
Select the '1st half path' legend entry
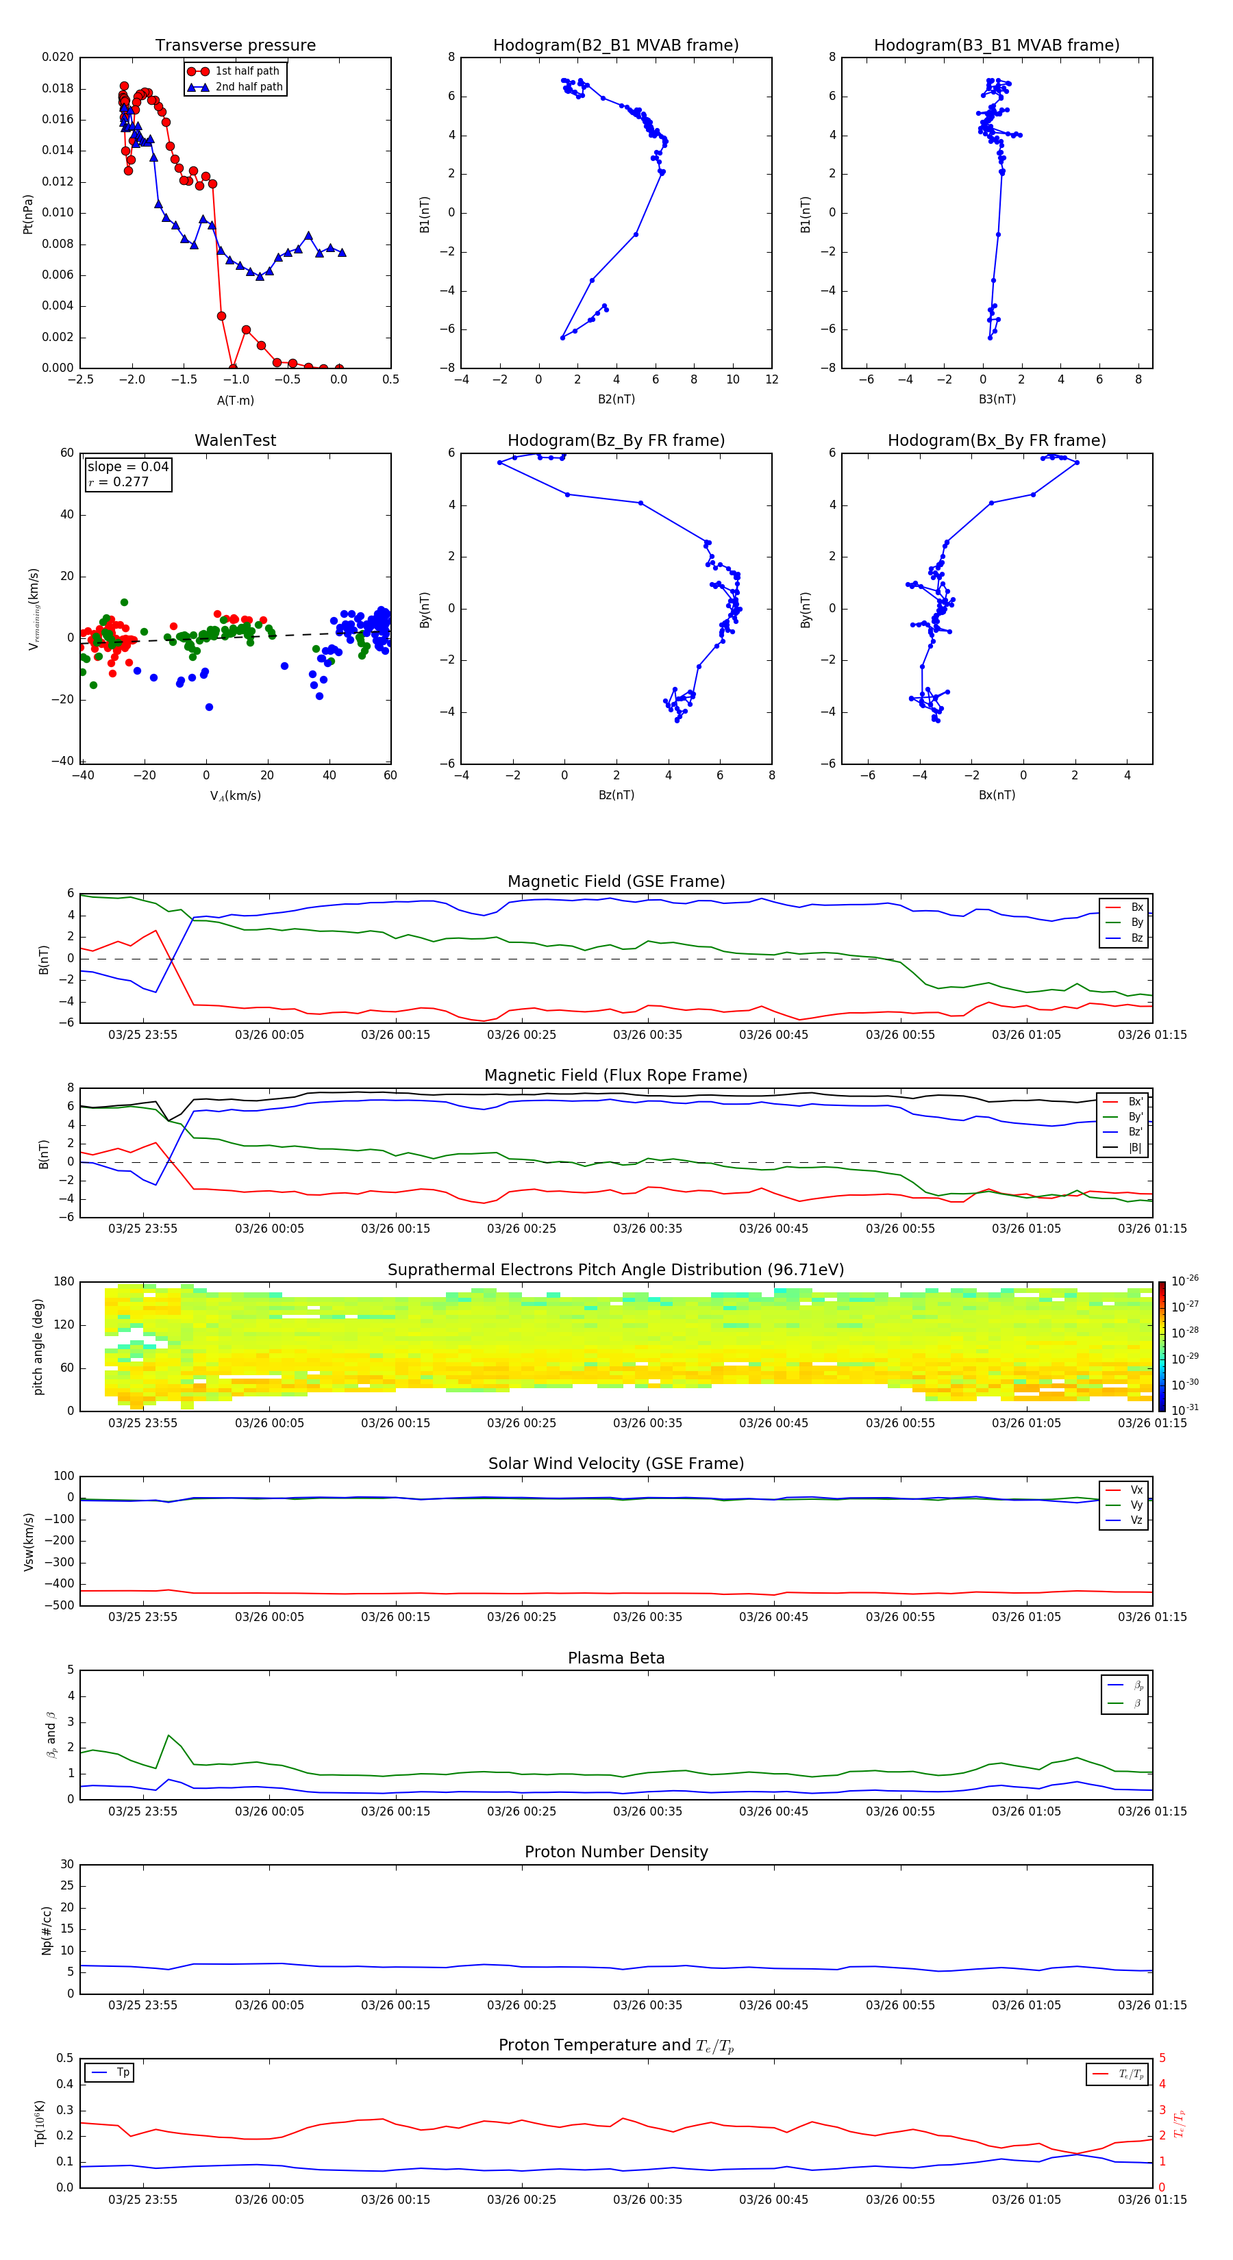tap(235, 71)
